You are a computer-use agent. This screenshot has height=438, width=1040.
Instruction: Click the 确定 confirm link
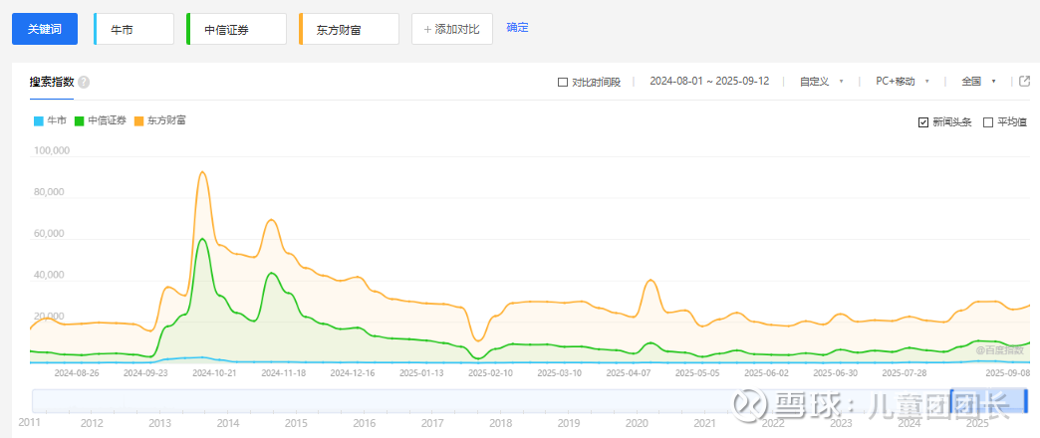coord(518,28)
